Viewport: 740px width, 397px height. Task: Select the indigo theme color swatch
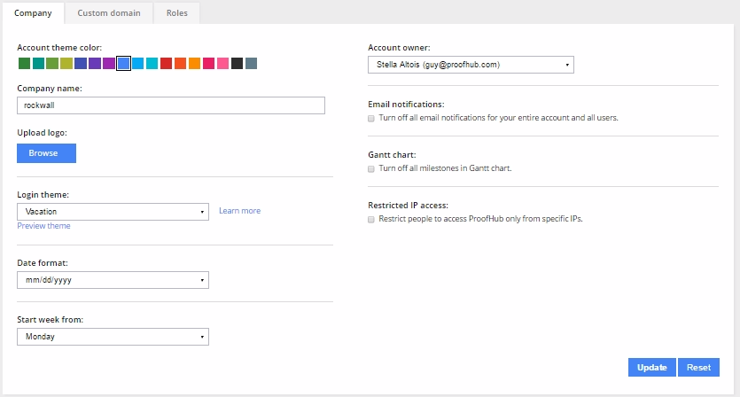point(81,63)
